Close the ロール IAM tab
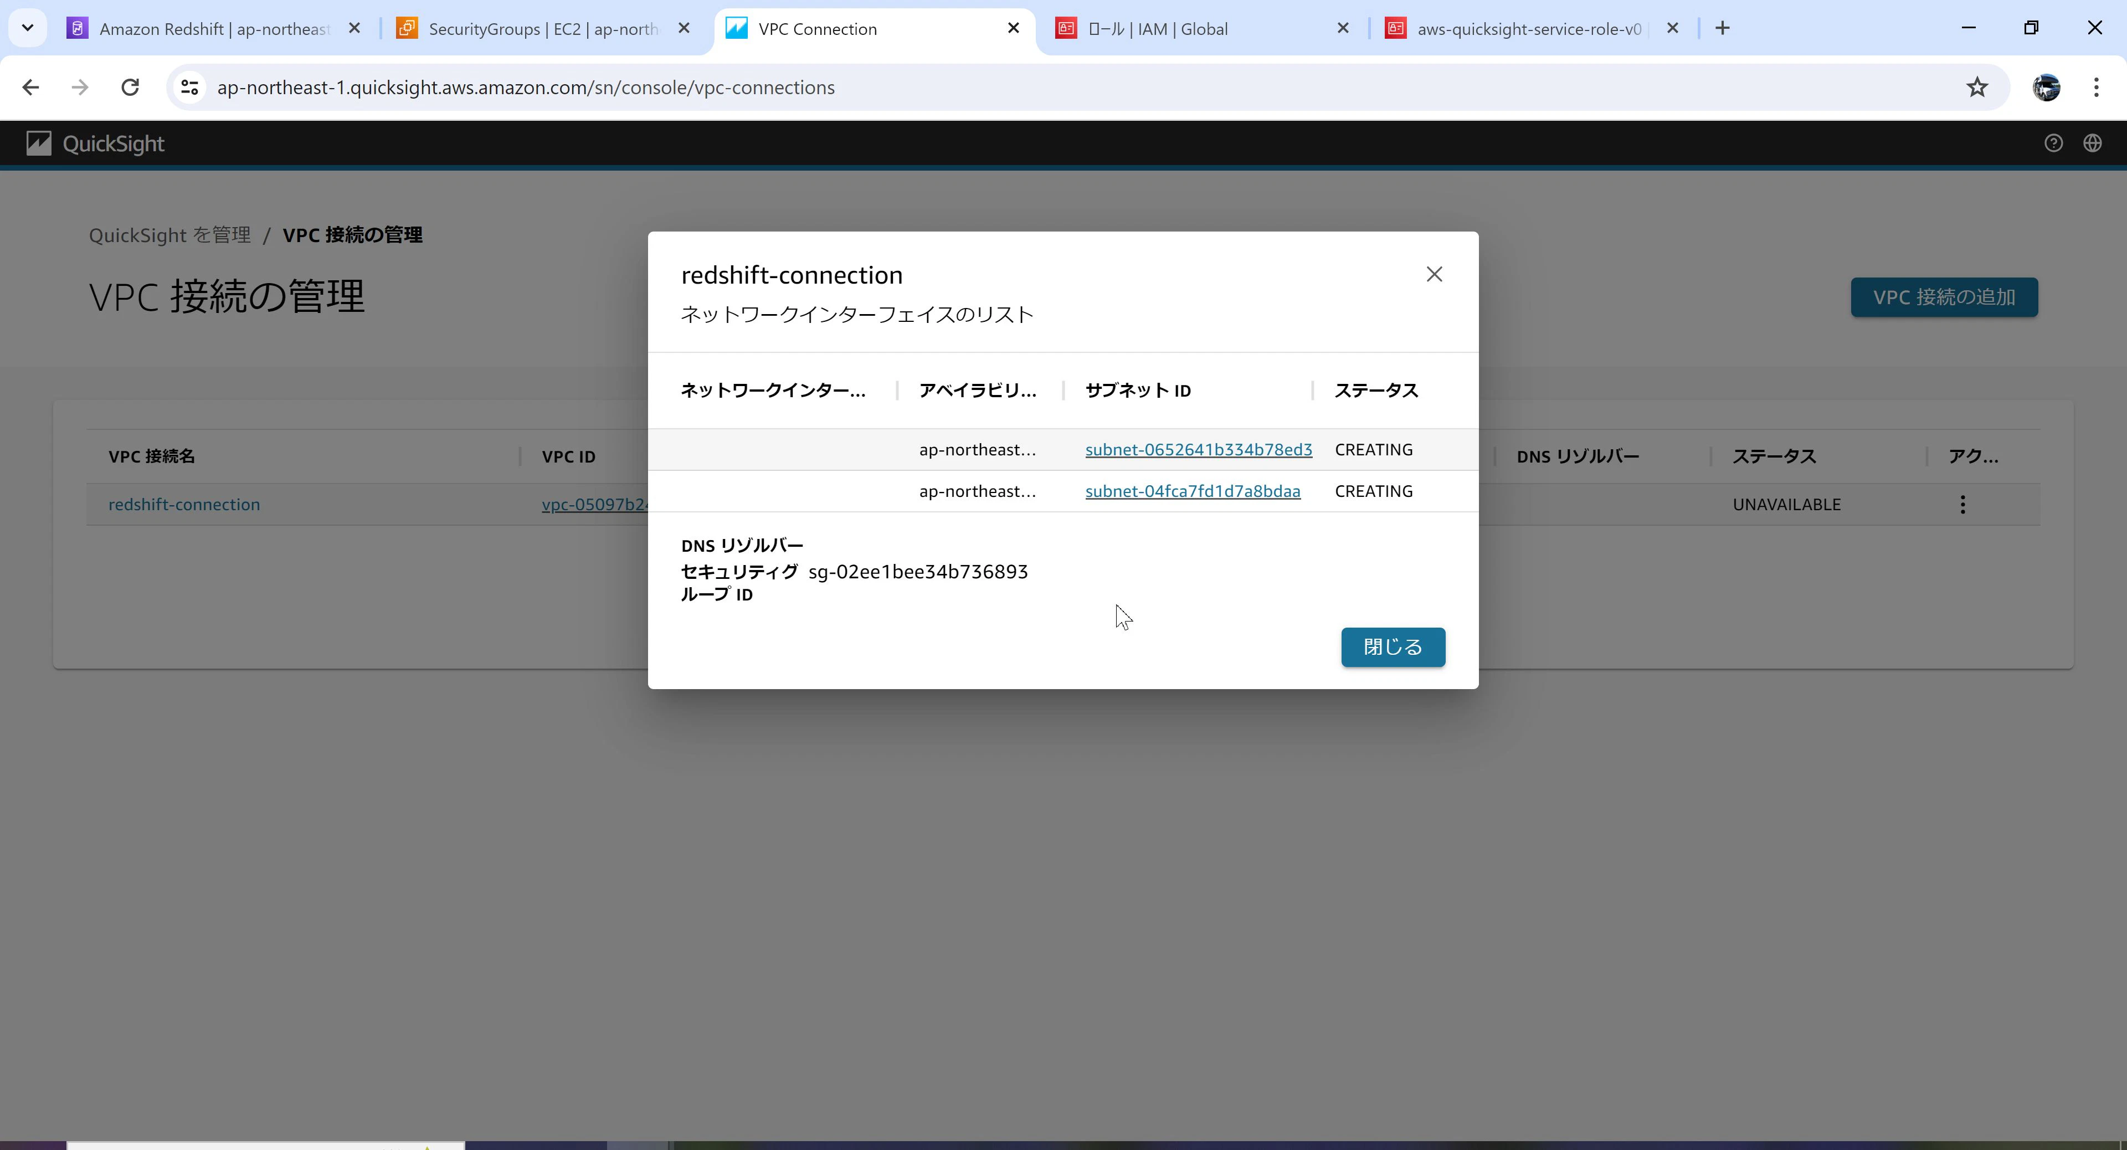The image size is (2127, 1150). click(1343, 28)
